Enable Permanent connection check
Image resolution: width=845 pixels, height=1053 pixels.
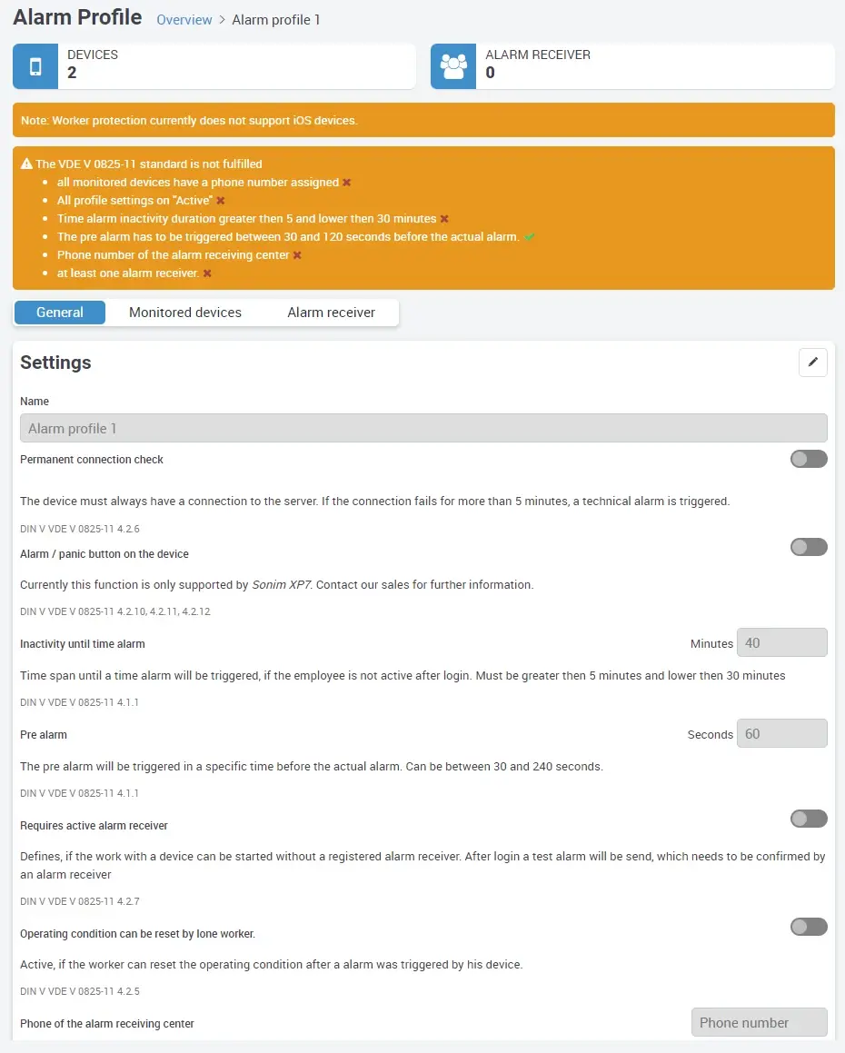coord(808,459)
